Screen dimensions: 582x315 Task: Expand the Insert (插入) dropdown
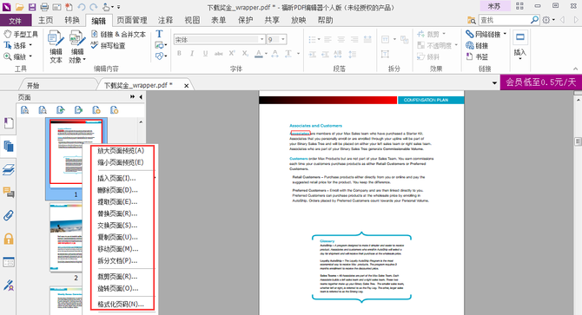520,46
